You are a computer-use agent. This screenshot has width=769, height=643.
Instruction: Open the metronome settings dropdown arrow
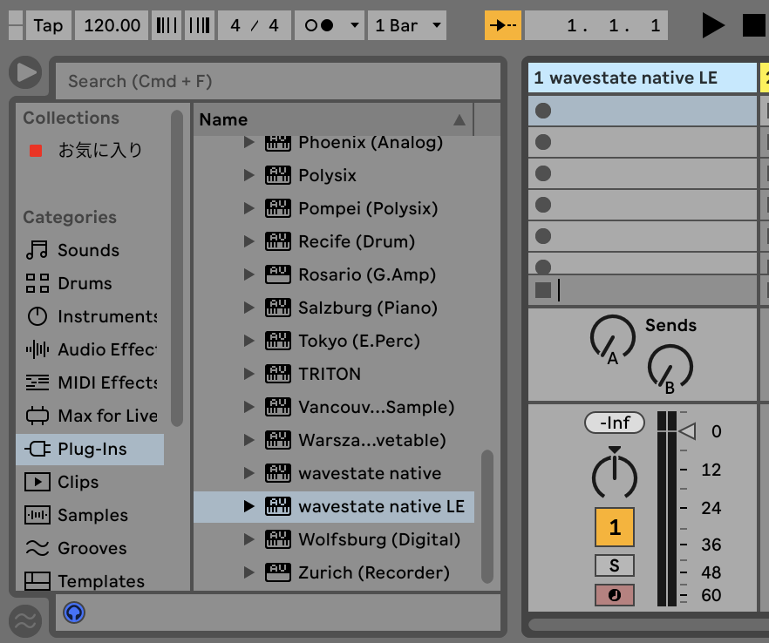click(x=355, y=25)
